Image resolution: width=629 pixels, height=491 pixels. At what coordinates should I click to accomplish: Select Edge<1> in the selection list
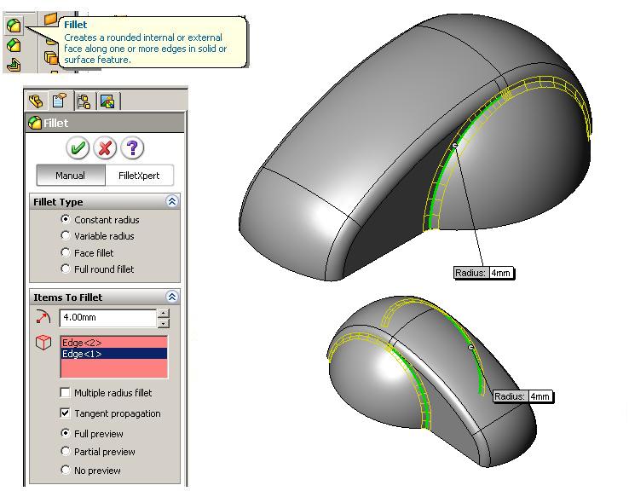[x=114, y=354]
